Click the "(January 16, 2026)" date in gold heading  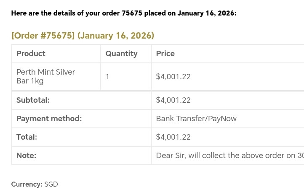coord(116,36)
